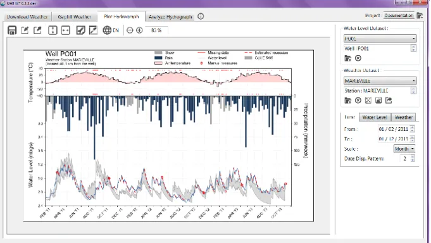Open the color picker eyedropper icon
Image resolution: width=431 pixels, height=243 pixels.
click(94, 30)
